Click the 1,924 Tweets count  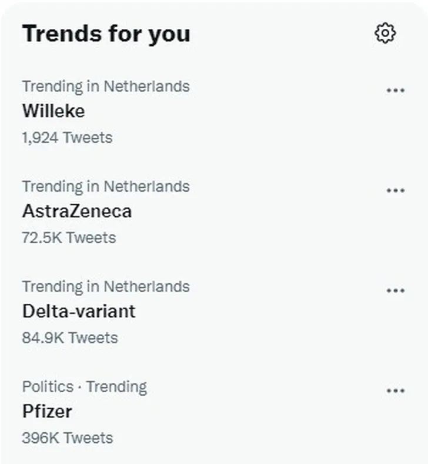coord(67,138)
